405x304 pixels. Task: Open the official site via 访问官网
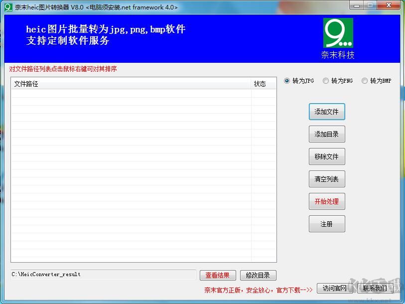(x=335, y=288)
